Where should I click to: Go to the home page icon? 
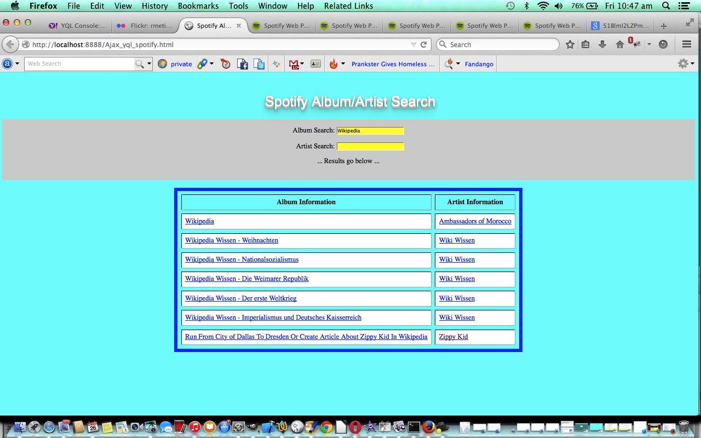[619, 44]
